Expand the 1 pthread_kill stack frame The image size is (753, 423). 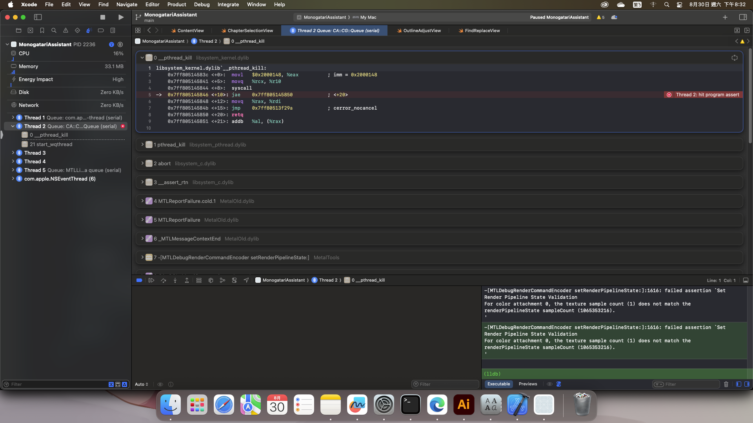pyautogui.click(x=142, y=145)
